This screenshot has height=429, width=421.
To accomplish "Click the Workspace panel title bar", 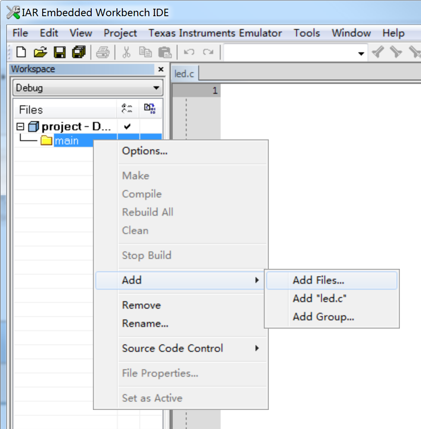I will [x=82, y=69].
